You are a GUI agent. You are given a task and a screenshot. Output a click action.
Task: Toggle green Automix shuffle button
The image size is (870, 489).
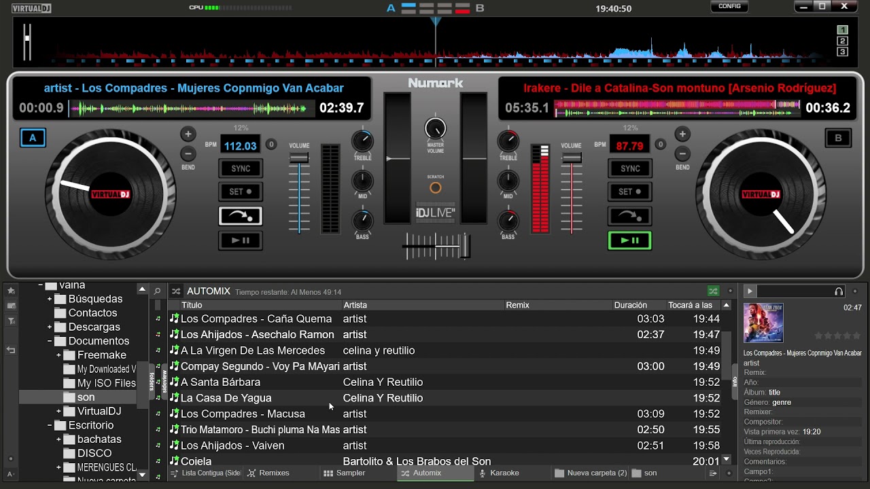tap(713, 291)
